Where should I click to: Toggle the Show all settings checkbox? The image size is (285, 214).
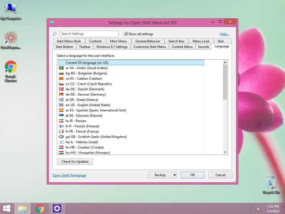point(126,34)
